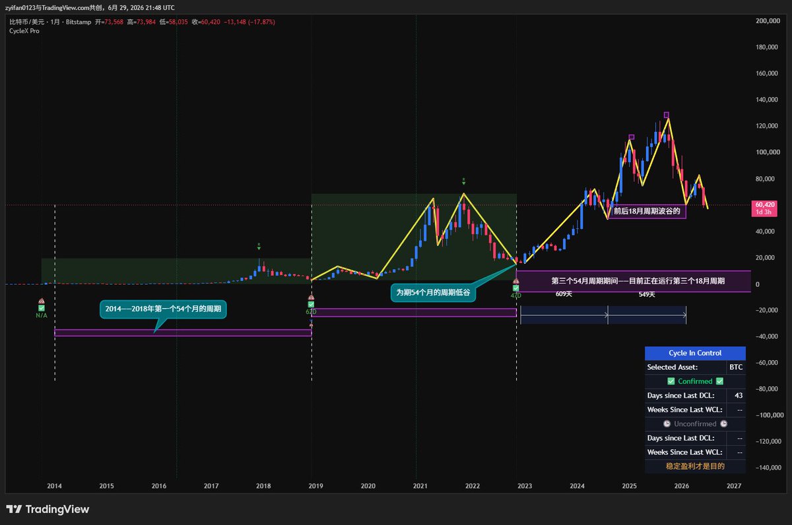
Task: Click 100,000 on the price axis
Action: coord(768,152)
